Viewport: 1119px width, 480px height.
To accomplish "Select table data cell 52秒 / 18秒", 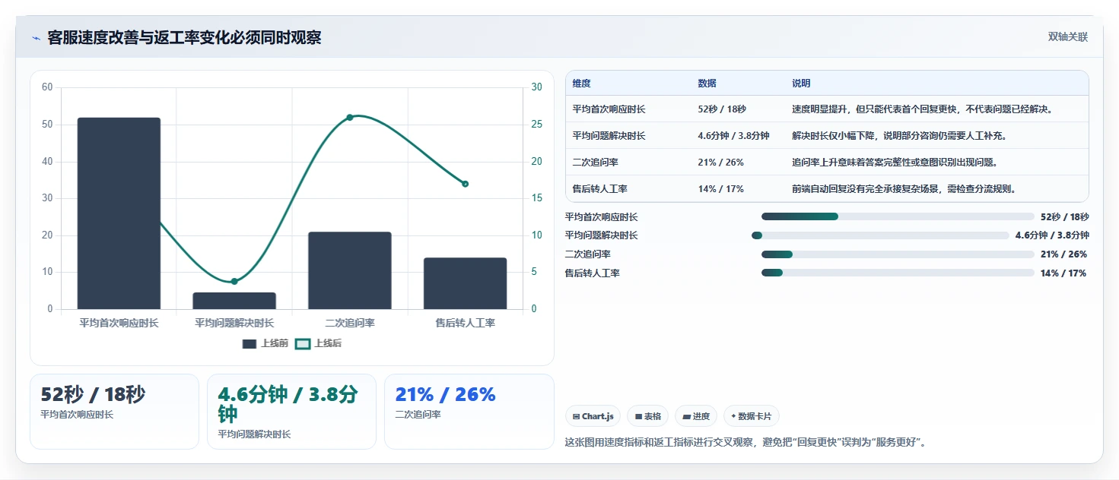I will click(722, 109).
